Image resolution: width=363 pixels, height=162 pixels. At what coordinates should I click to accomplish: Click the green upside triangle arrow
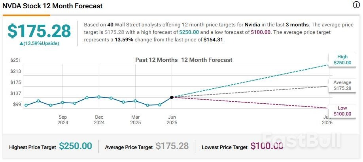[x=21, y=43]
